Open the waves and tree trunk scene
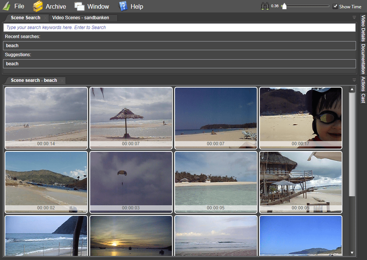Viewport: 367px width, 260px height. tap(46, 236)
